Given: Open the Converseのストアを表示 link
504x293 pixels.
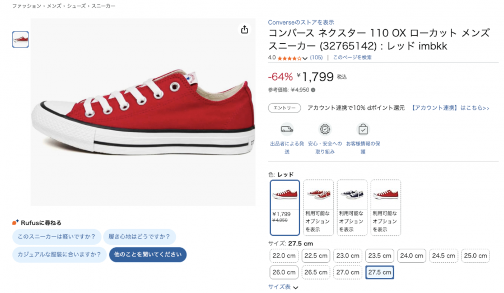Looking at the screenshot, I should (301, 22).
